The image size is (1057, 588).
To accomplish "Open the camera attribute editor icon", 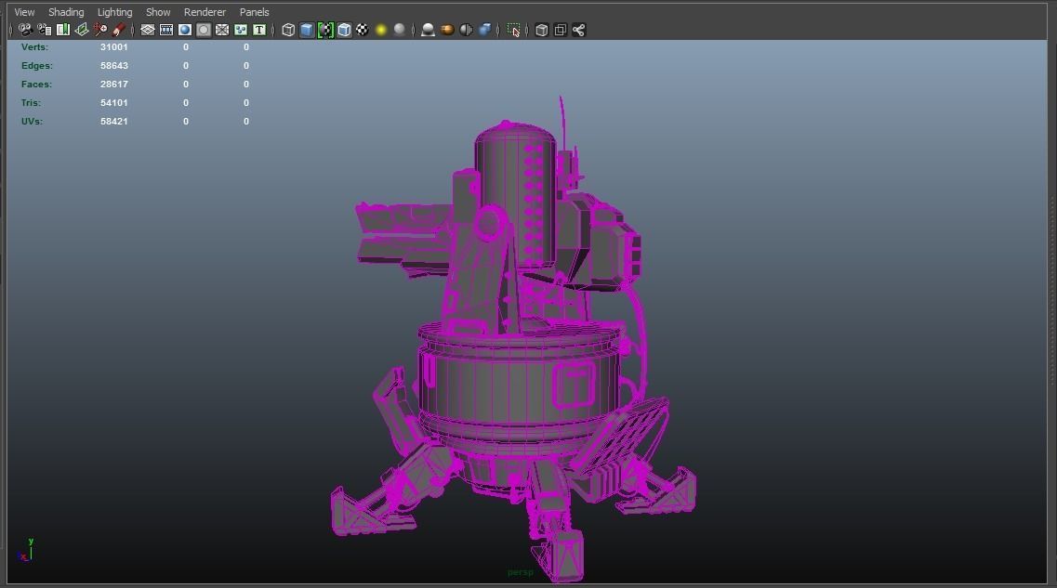I will tap(43, 30).
